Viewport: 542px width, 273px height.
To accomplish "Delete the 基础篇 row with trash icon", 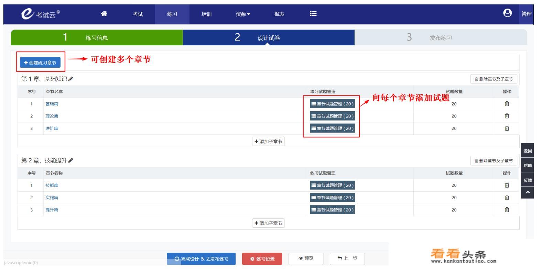I will pos(507,104).
